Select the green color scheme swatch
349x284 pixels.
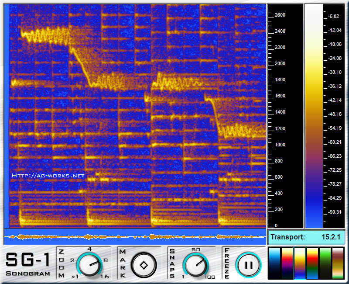click(x=325, y=263)
